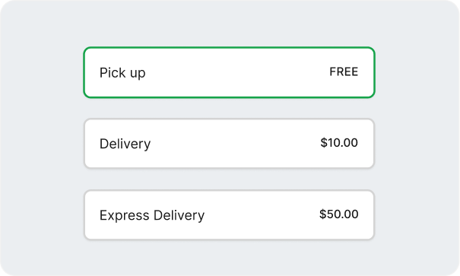The height and width of the screenshot is (276, 460).
Task: Click the $50.00 price
Action: (x=339, y=214)
